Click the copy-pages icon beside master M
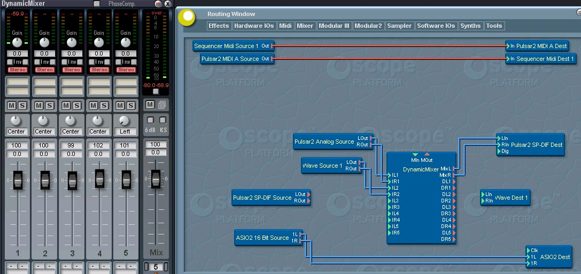The height and width of the screenshot is (274, 581). pyautogui.click(x=161, y=105)
